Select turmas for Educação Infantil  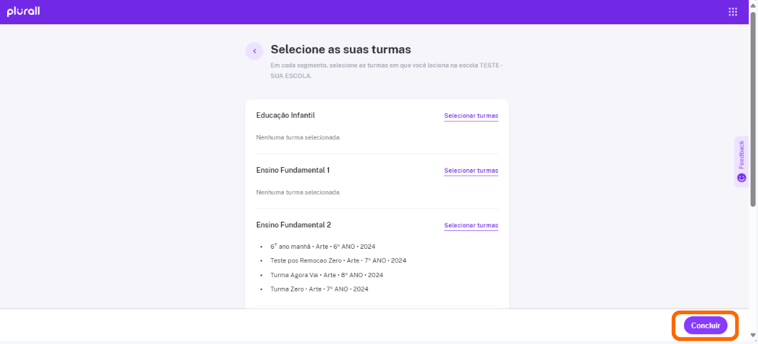[x=471, y=116]
